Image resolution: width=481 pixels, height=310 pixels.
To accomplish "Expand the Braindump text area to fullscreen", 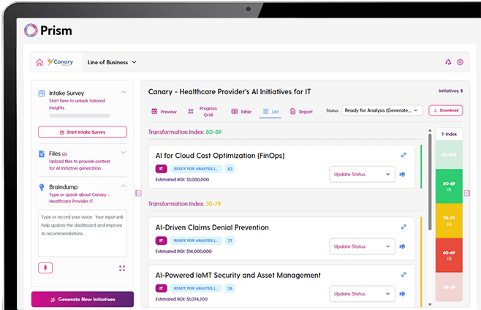I will click(122, 268).
